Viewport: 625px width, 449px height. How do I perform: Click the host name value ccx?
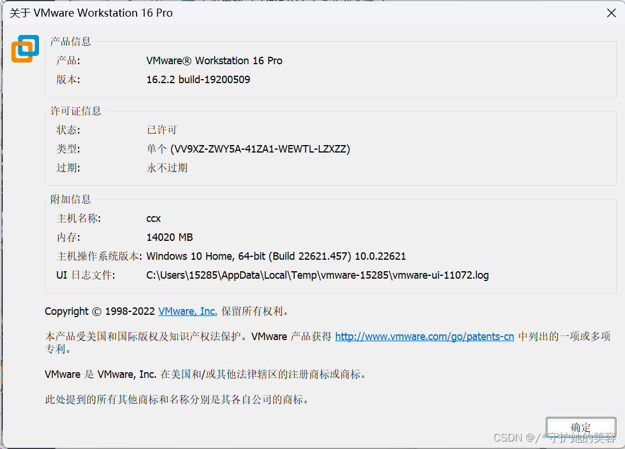(153, 218)
